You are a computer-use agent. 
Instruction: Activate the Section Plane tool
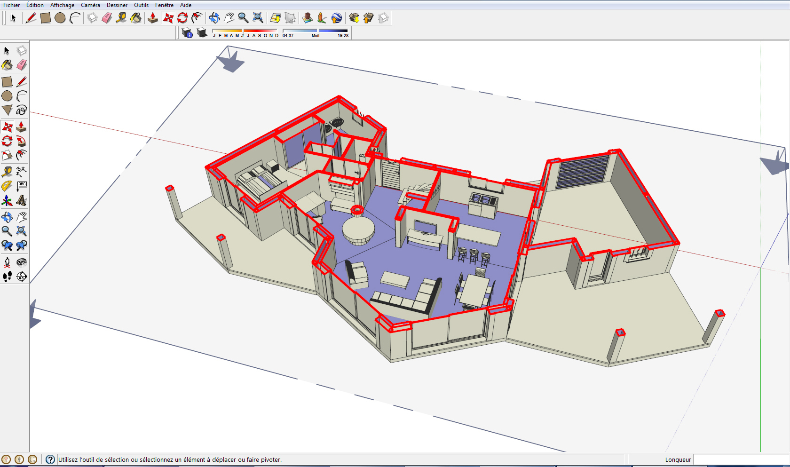[22, 277]
